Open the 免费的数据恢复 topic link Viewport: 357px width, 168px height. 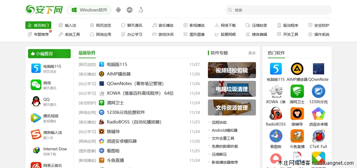click(x=225, y=146)
